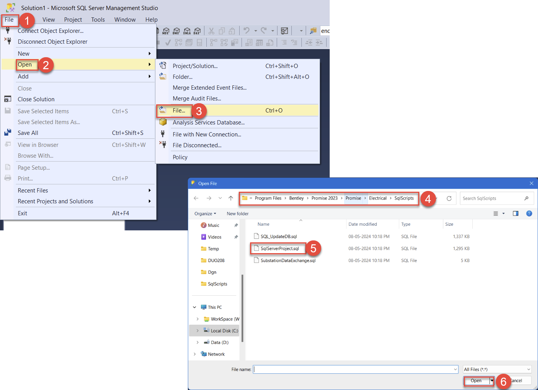Image resolution: width=538 pixels, height=390 pixels.
Task: Click the XMLA query toolbar icon
Action: [x=187, y=31]
